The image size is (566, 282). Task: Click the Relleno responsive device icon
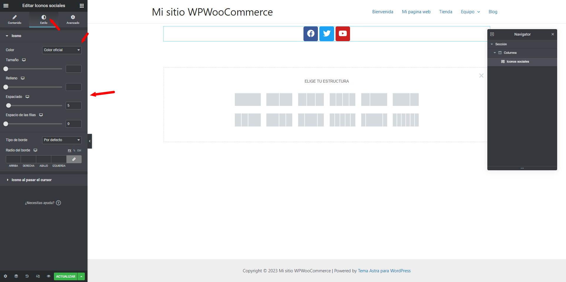coord(23,78)
